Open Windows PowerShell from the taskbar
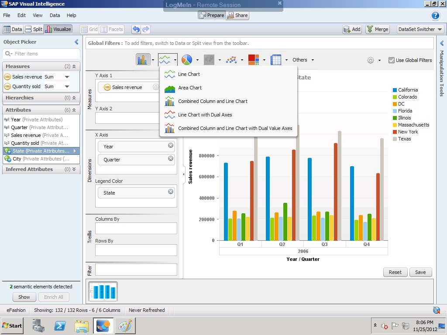The height and width of the screenshot is (335, 447). (x=60, y=325)
